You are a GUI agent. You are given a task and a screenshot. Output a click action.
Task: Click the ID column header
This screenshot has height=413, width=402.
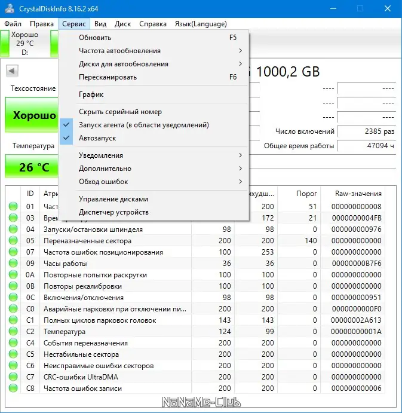(30, 194)
